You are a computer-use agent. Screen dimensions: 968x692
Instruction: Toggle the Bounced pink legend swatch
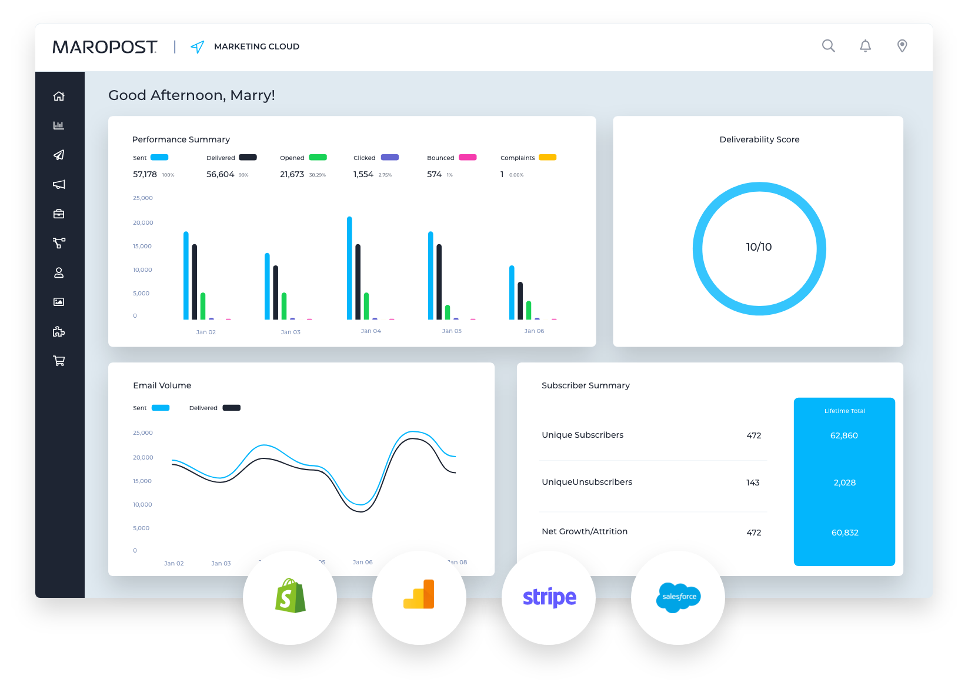pyautogui.click(x=468, y=158)
